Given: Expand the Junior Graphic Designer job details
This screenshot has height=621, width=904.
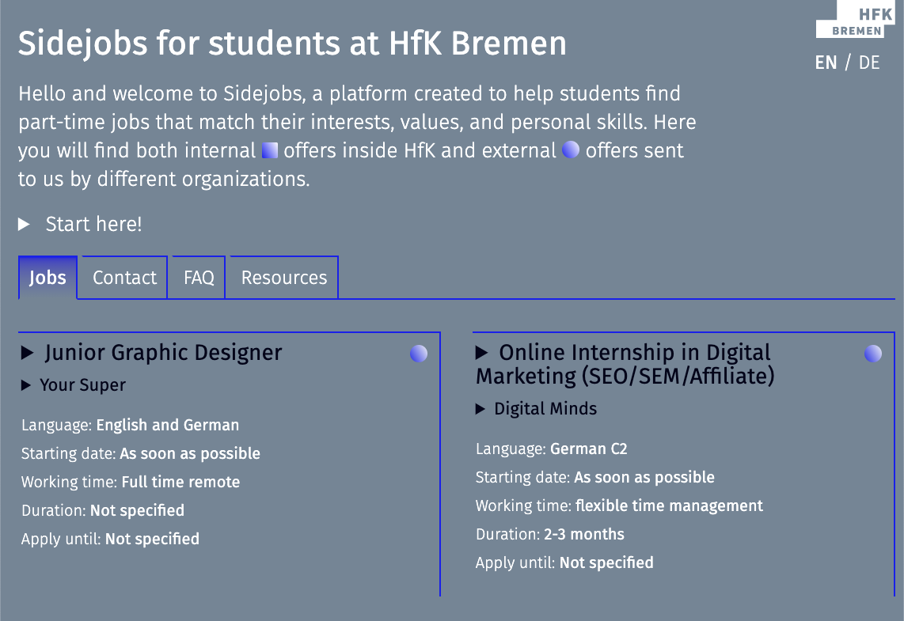Looking at the screenshot, I should (x=28, y=353).
